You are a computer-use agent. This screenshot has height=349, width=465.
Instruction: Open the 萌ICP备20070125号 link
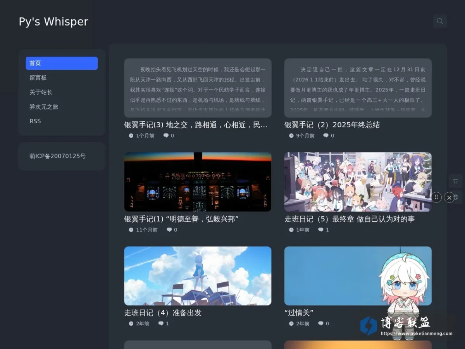pos(57,156)
